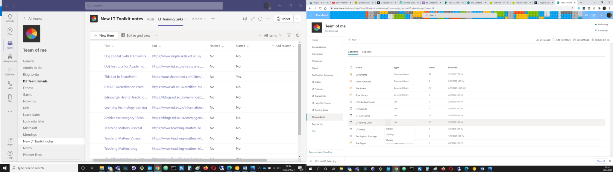Click the Windows Type here to search box
Viewport: 613px width, 172px height.
[44, 168]
